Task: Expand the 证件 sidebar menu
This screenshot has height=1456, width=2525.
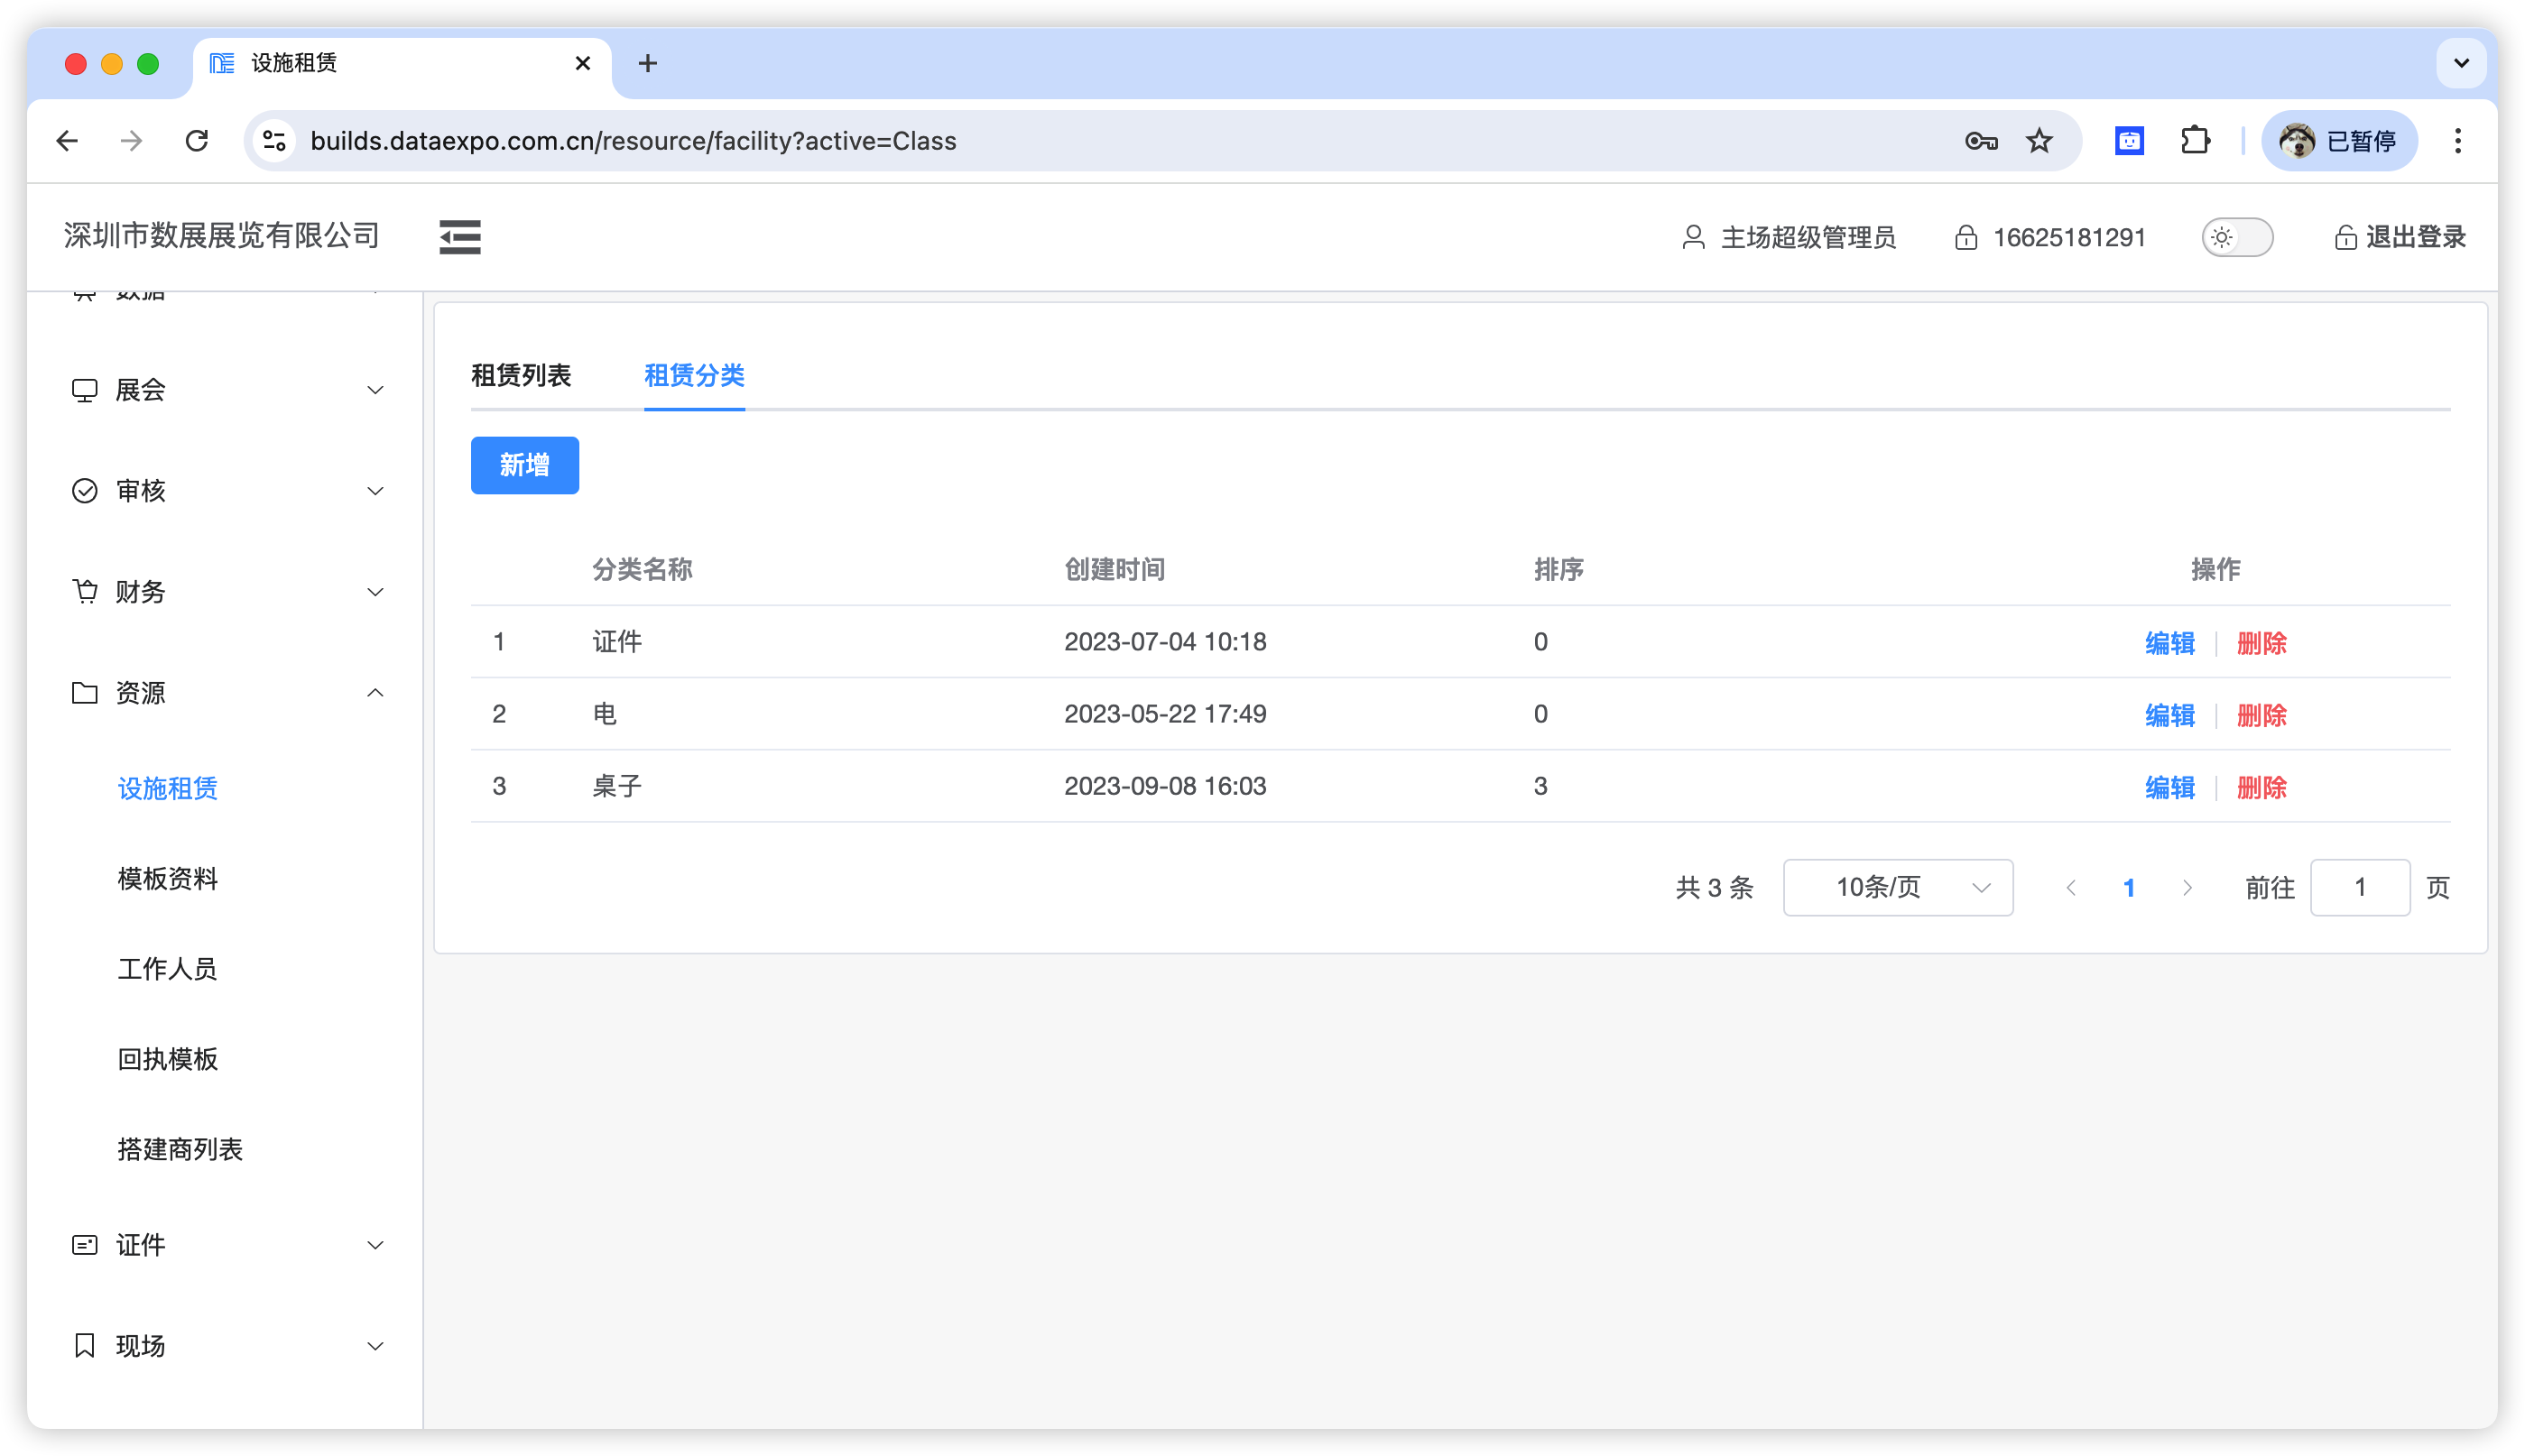Action: (225, 1245)
